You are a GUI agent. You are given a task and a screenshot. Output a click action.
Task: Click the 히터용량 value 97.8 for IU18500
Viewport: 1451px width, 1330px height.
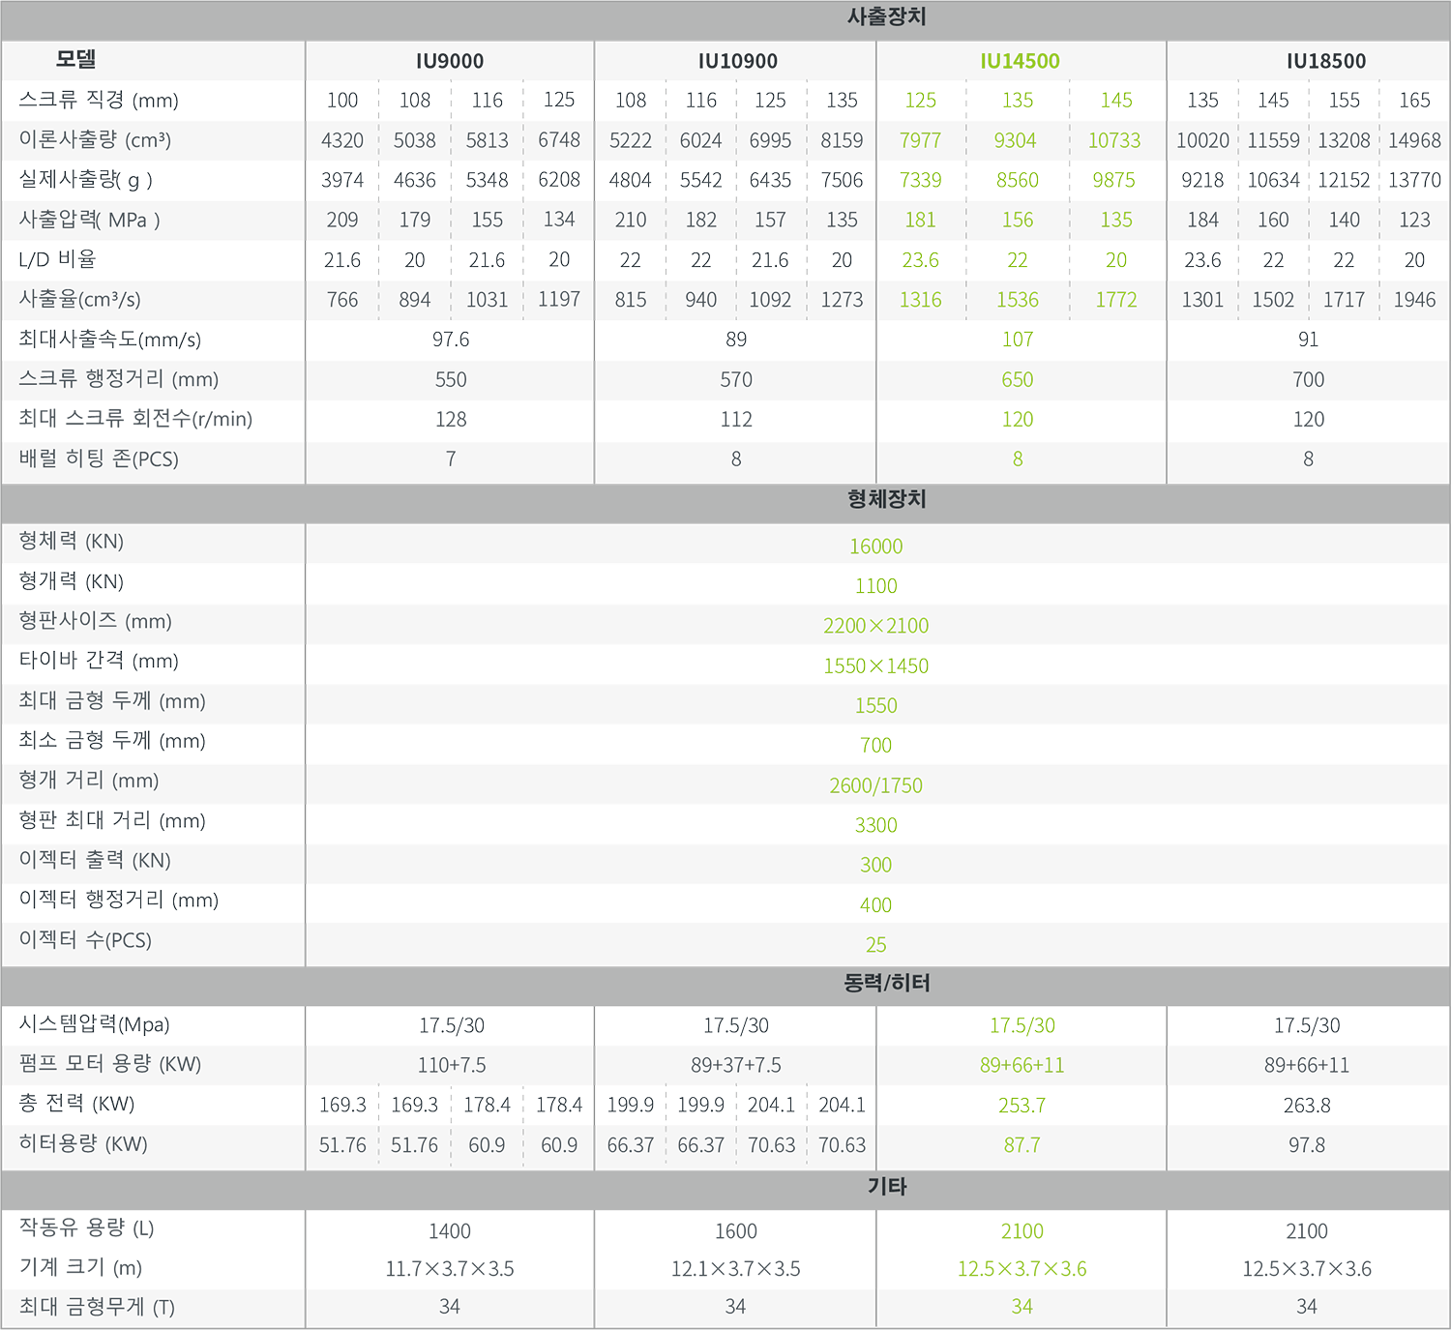tap(1306, 1145)
